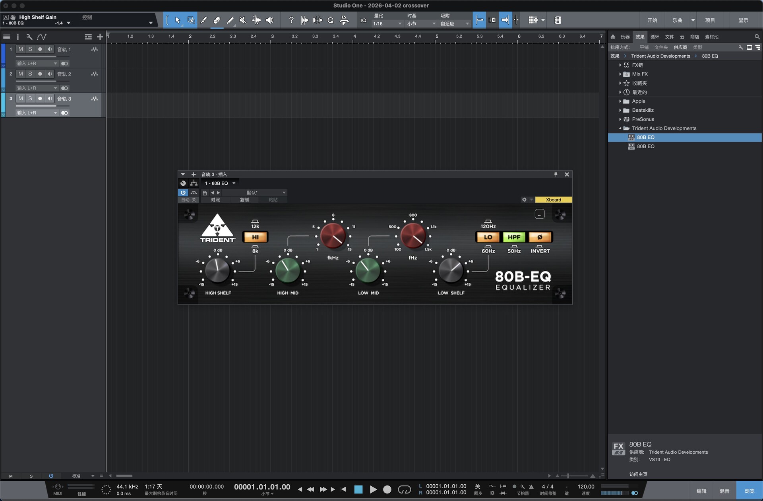Click the 120.00 tempo field
Screen dimensions: 763x501
(586, 487)
